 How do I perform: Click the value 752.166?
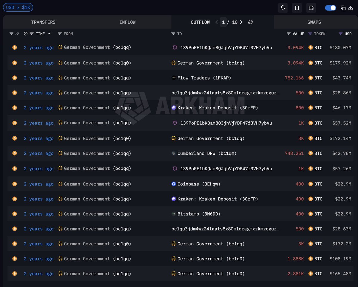coord(294,78)
